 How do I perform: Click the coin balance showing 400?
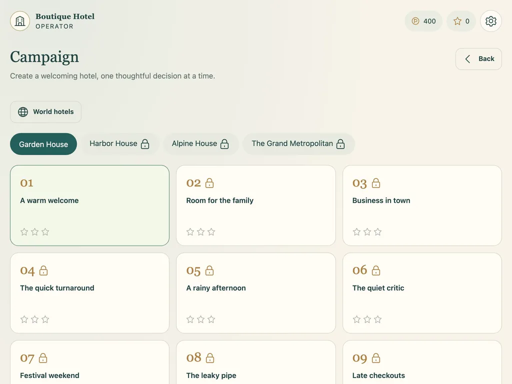[423, 21]
